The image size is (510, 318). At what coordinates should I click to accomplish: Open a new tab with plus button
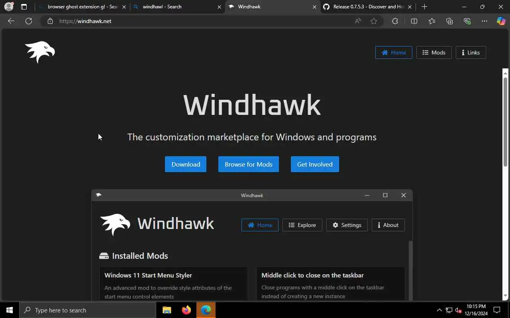coord(424,7)
